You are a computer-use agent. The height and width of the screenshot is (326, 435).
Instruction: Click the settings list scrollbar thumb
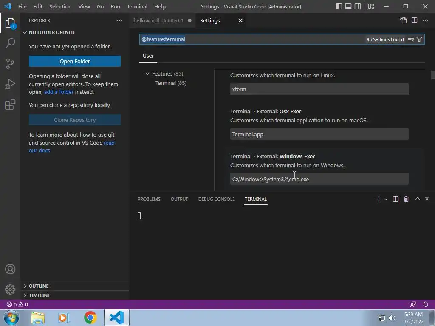click(432, 75)
